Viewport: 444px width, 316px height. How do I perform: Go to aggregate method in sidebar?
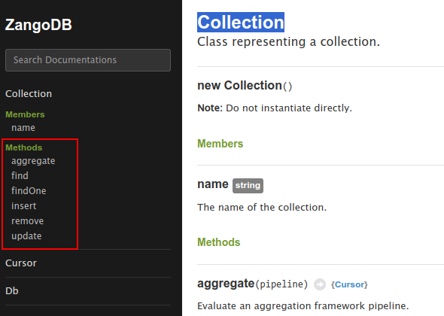33,161
